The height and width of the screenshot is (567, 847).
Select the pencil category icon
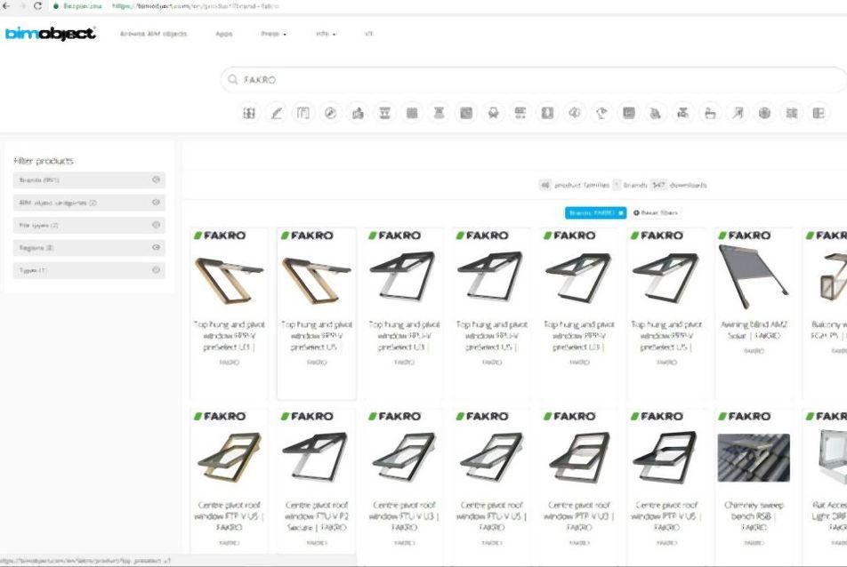pos(276,113)
